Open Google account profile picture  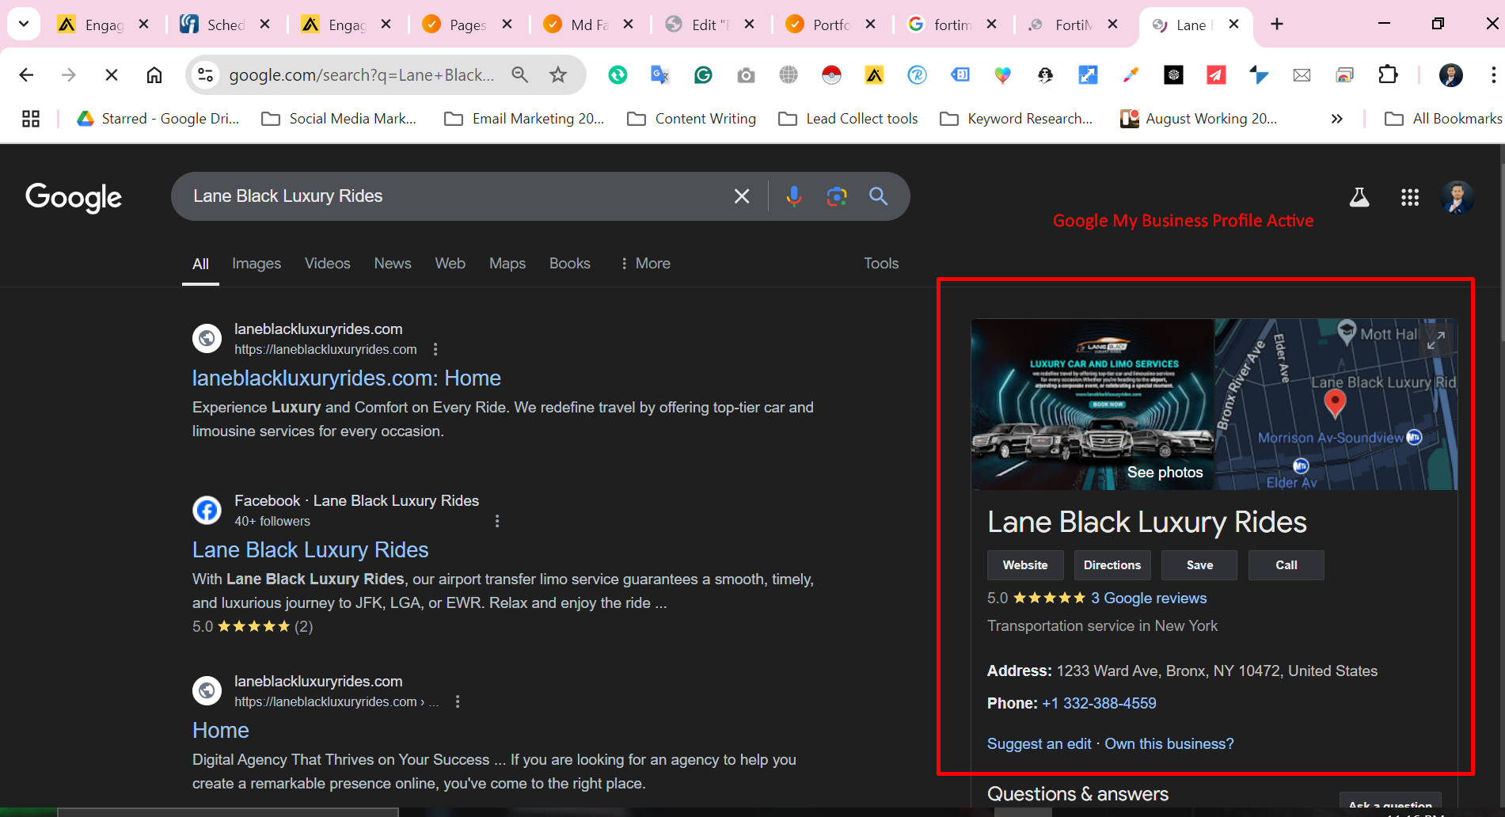pyautogui.click(x=1457, y=197)
